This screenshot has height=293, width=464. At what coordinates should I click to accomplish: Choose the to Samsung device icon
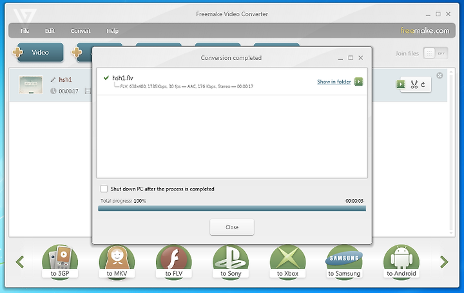click(x=344, y=261)
